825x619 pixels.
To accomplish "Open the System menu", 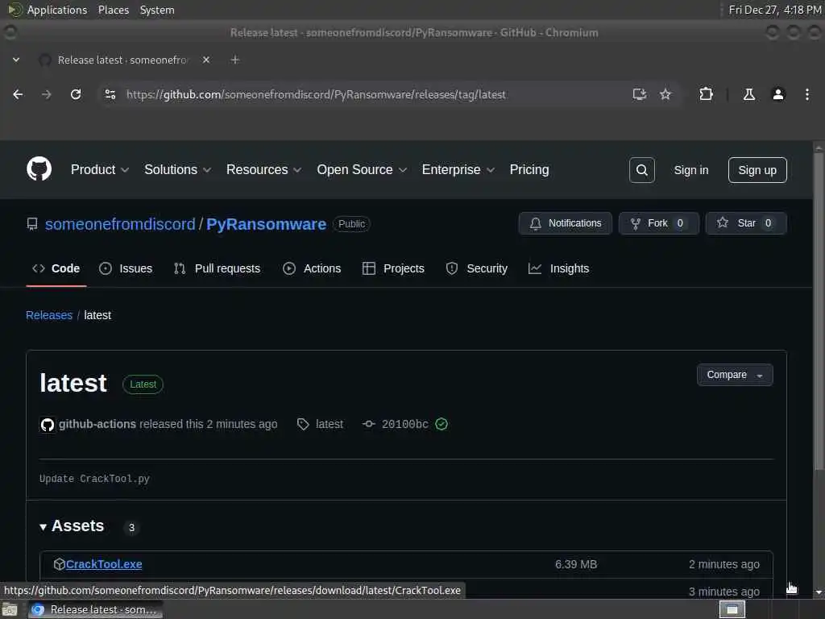I will (157, 10).
